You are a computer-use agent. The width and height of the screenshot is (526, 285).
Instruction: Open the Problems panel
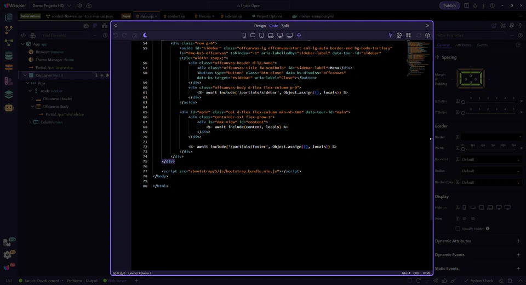[75, 281]
